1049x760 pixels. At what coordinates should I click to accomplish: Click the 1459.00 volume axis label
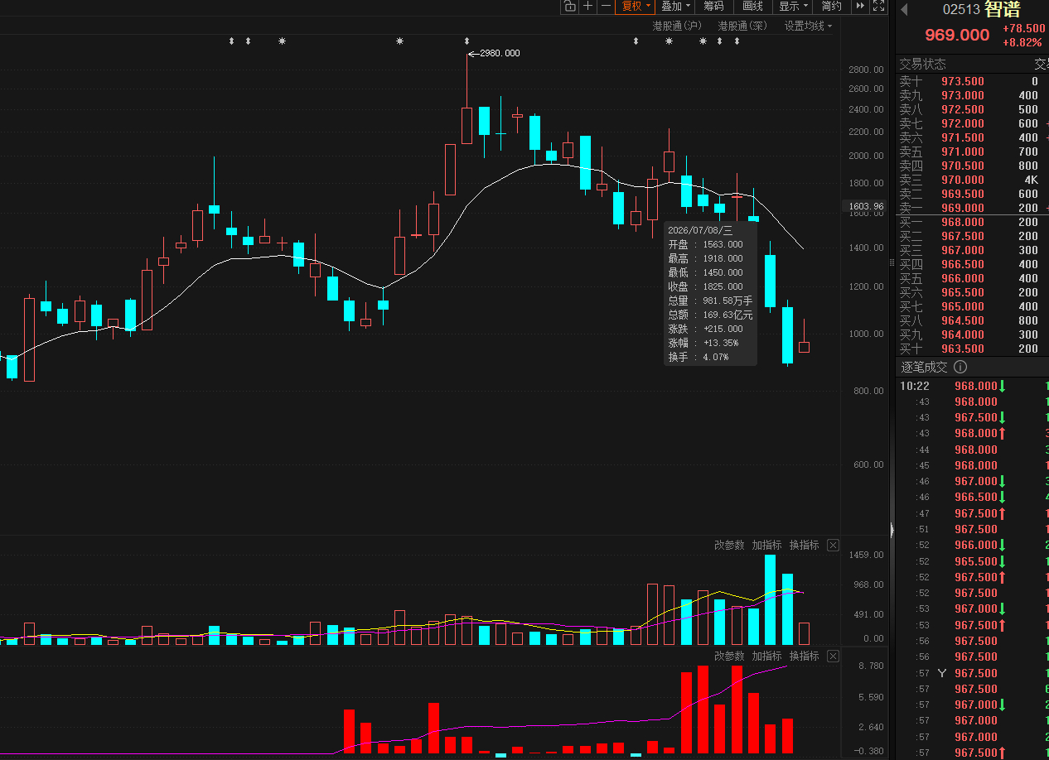click(867, 555)
